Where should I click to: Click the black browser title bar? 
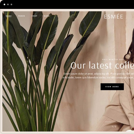67,4
